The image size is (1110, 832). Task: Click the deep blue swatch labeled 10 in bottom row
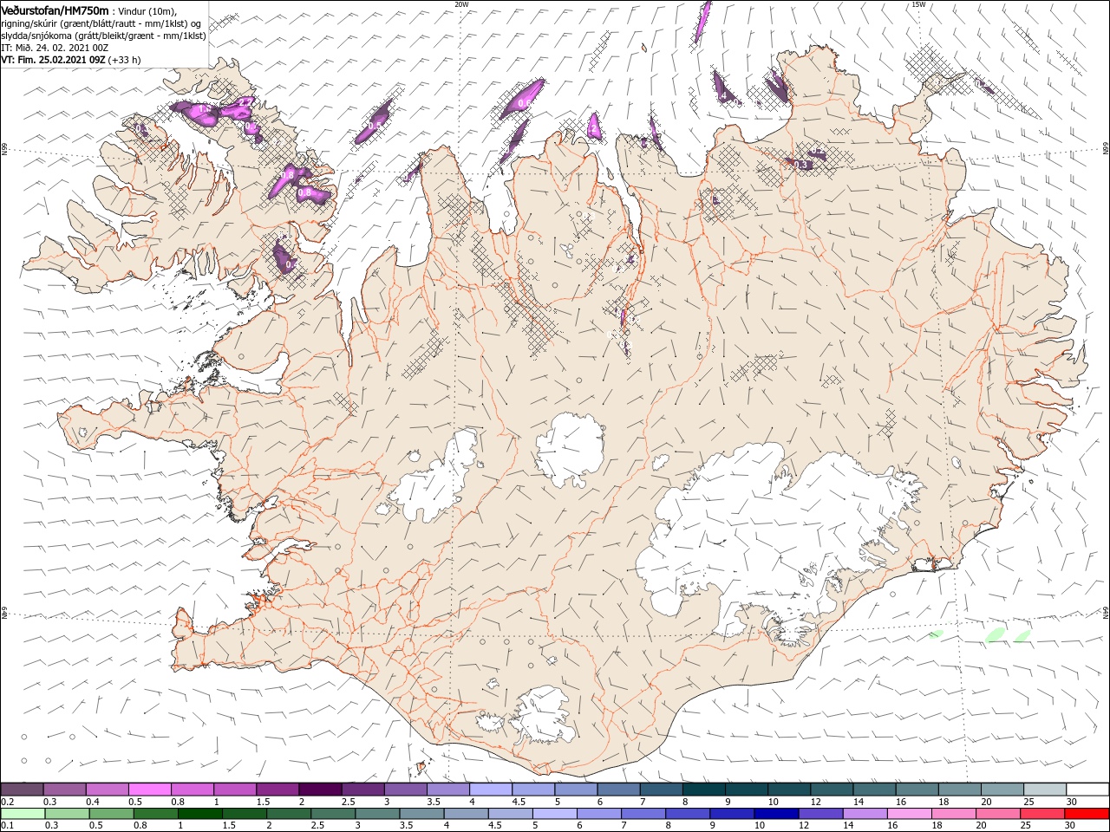[x=777, y=814]
